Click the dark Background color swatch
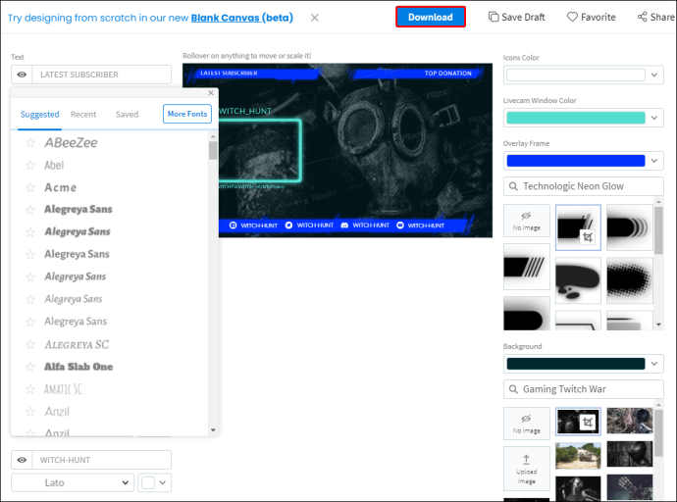The width and height of the screenshot is (677, 502). [x=576, y=364]
